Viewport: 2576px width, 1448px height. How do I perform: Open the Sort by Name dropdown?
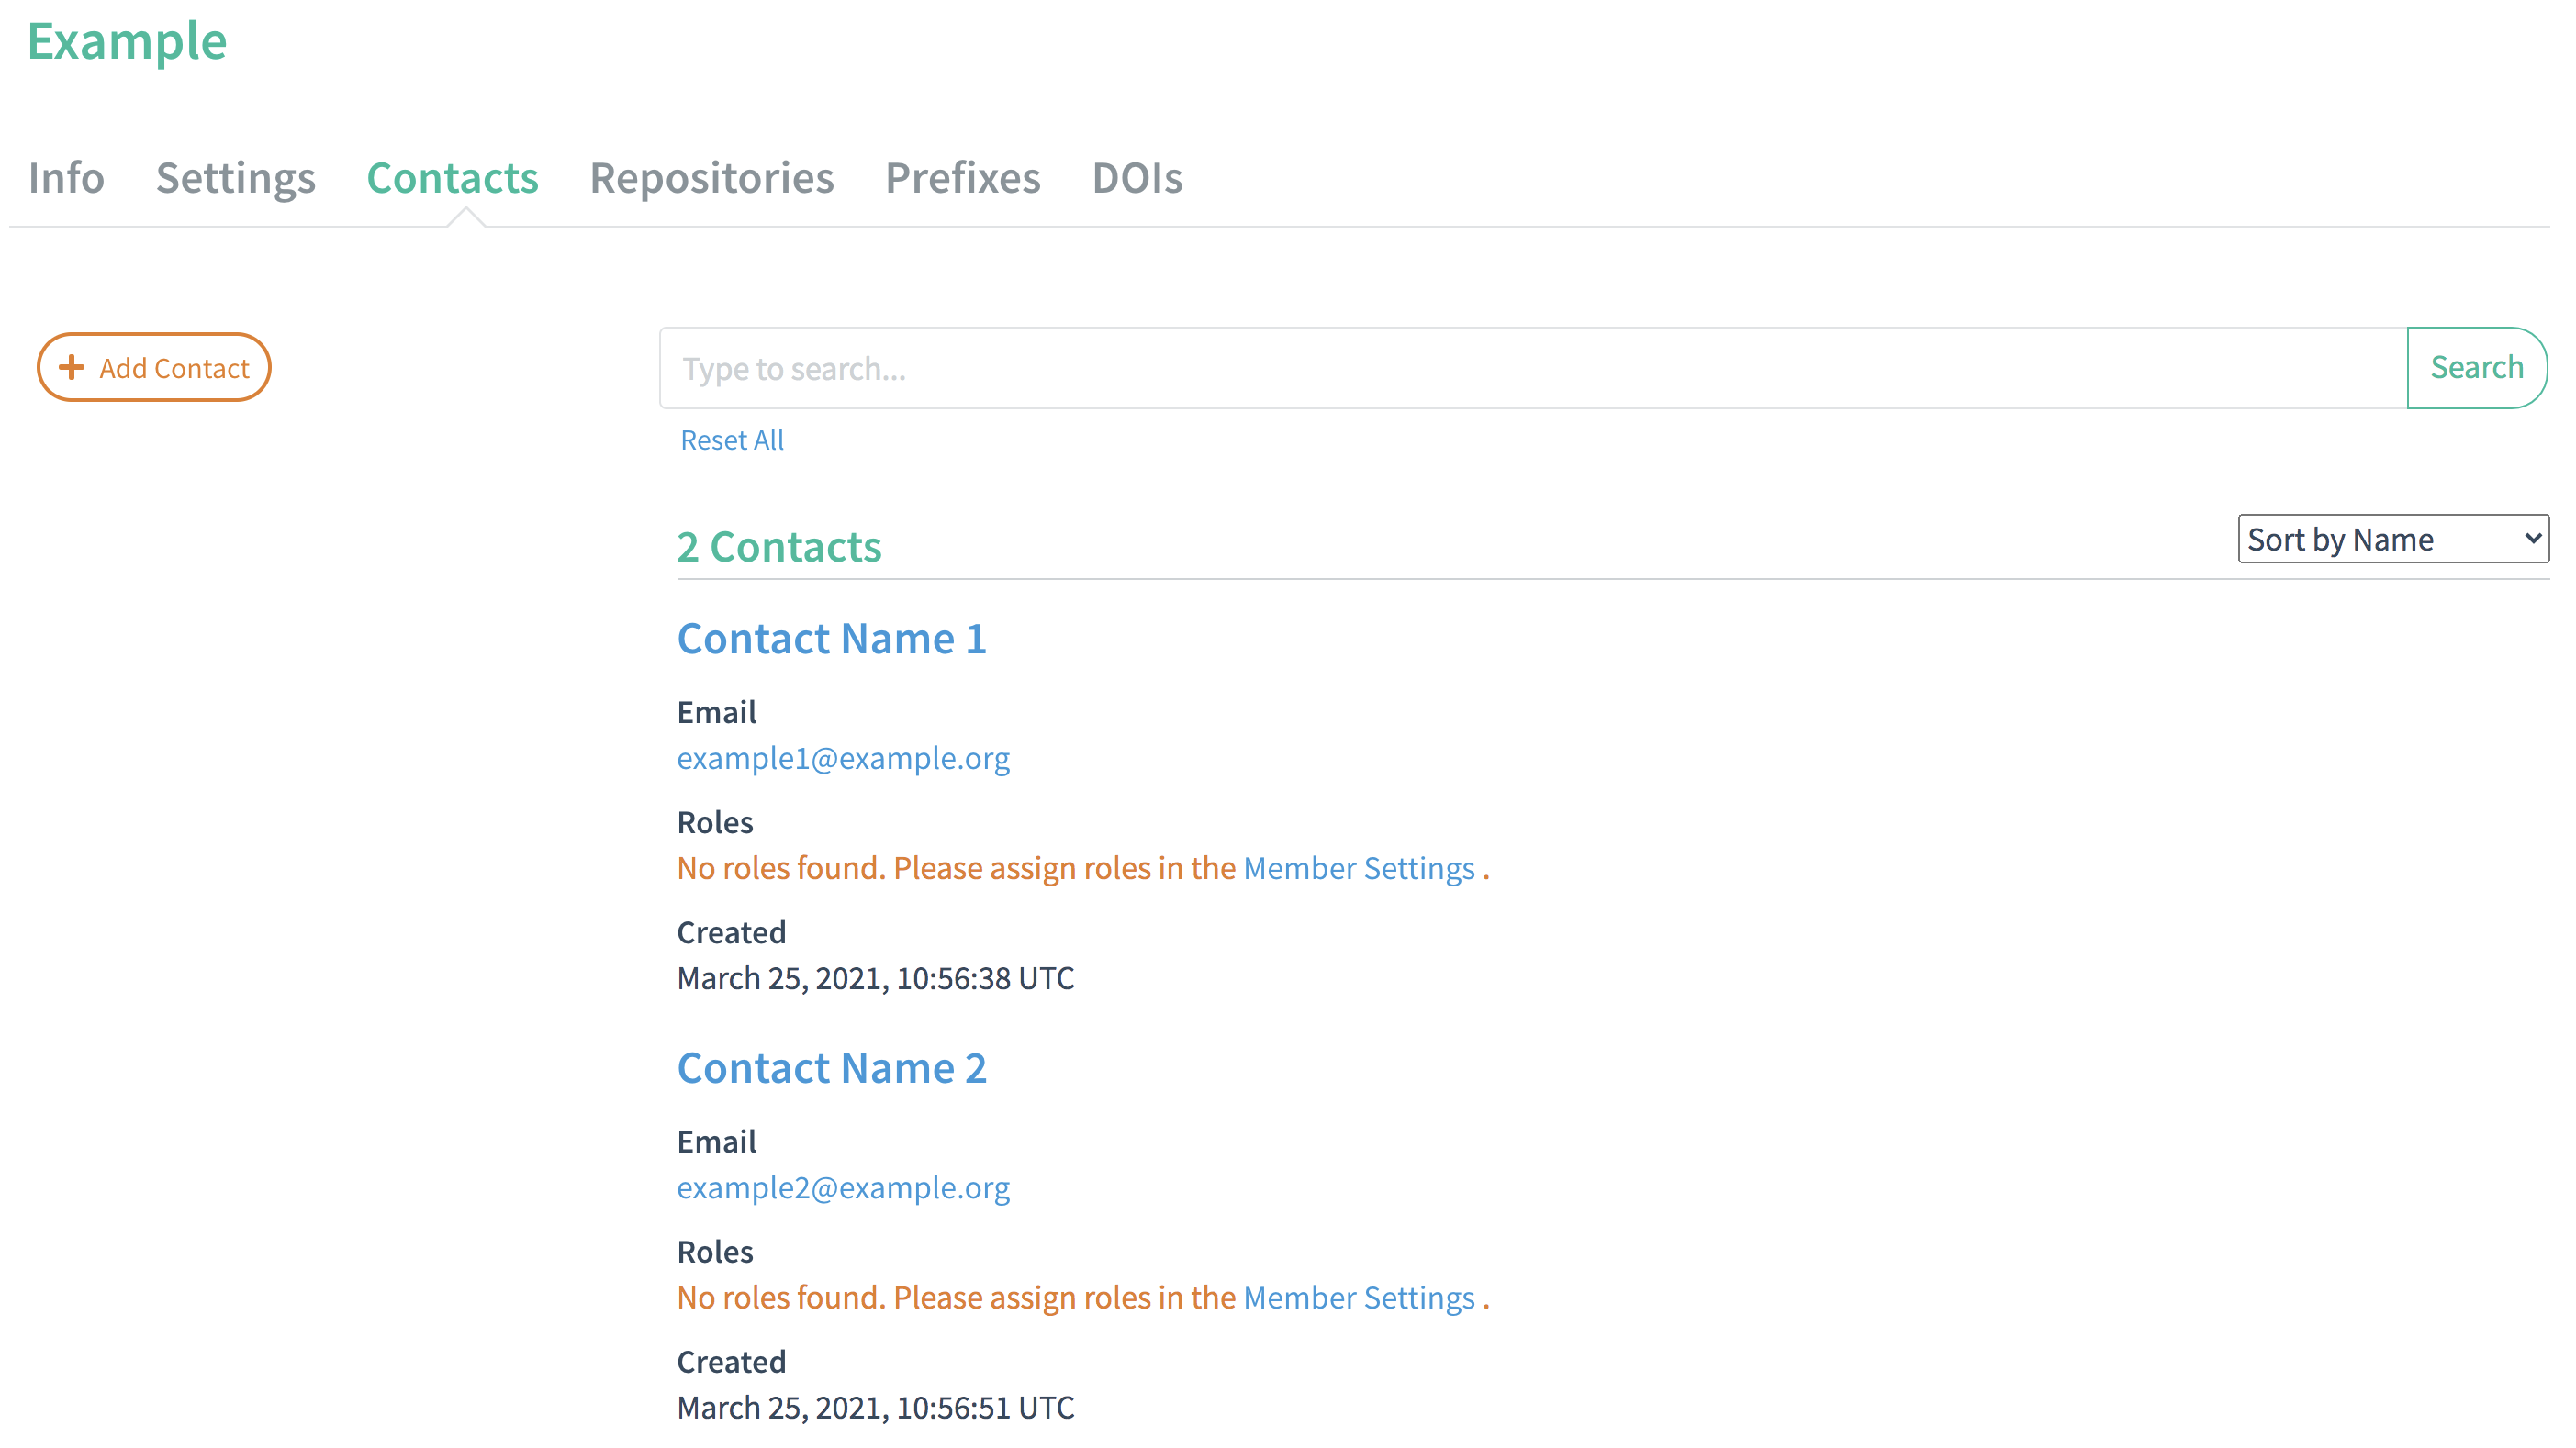point(2392,540)
